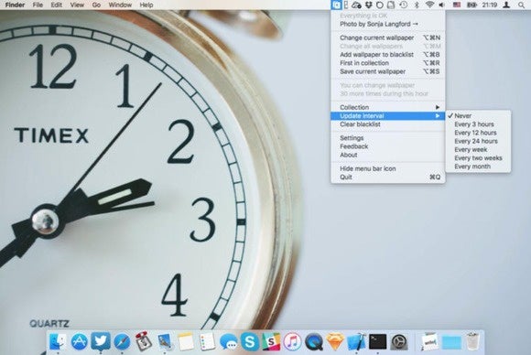This screenshot has height=355, width=531.
Task: Click the wallpaper app menu bar icon
Action: [x=336, y=5]
